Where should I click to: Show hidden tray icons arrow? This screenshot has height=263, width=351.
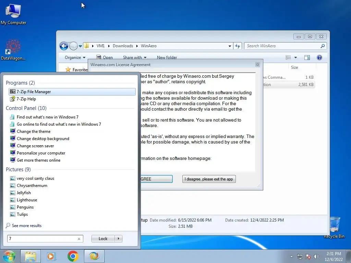pyautogui.click(x=291, y=256)
